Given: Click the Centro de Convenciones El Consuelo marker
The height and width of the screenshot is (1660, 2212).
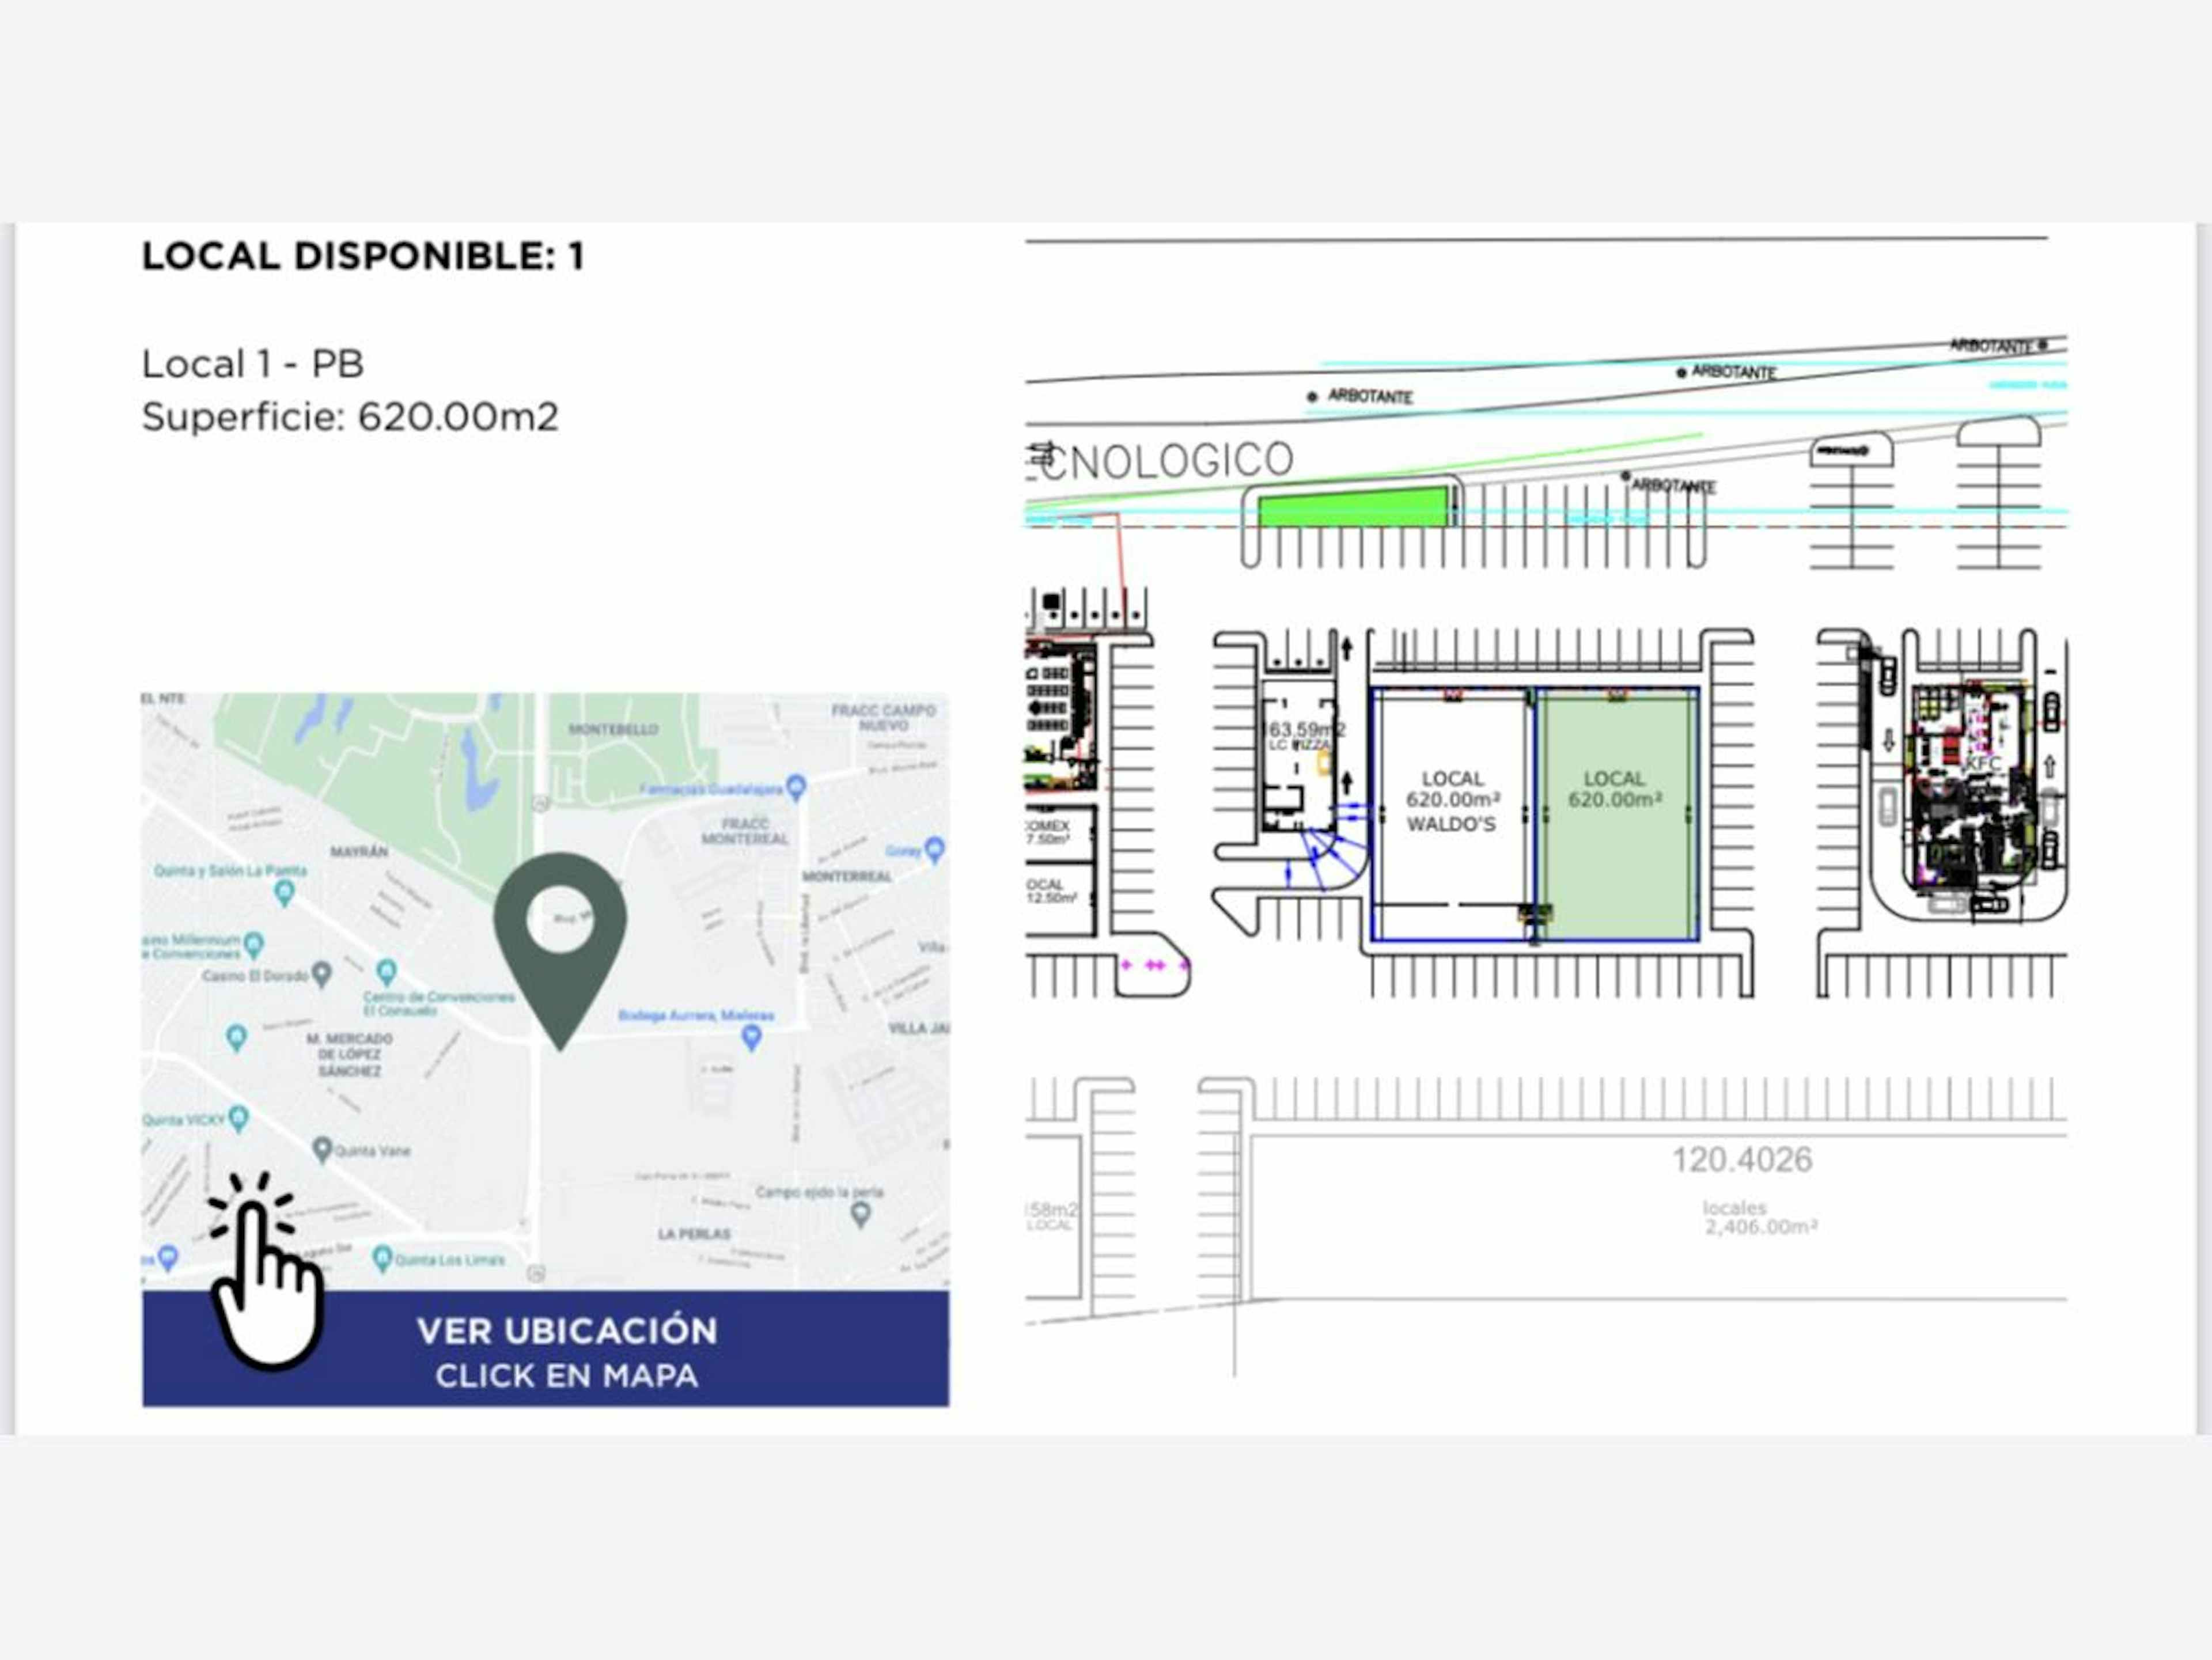Looking at the screenshot, I should 386,971.
